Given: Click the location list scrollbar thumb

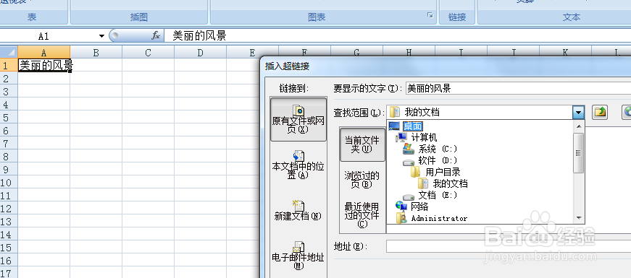Looking at the screenshot, I should [579, 153].
